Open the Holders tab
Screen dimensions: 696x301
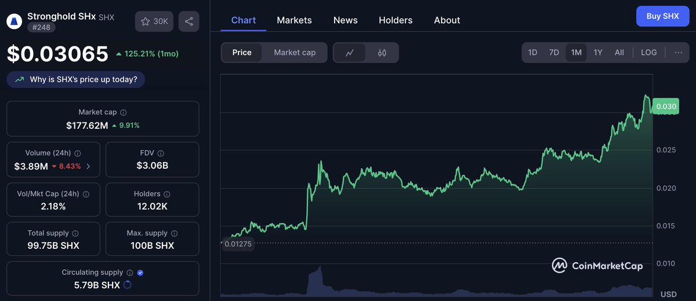(x=396, y=20)
